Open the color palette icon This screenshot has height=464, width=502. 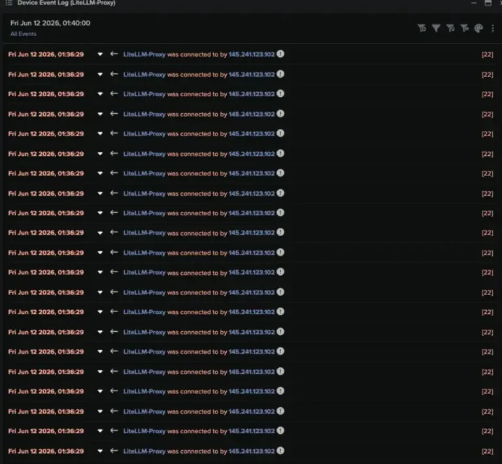pyautogui.click(x=478, y=28)
